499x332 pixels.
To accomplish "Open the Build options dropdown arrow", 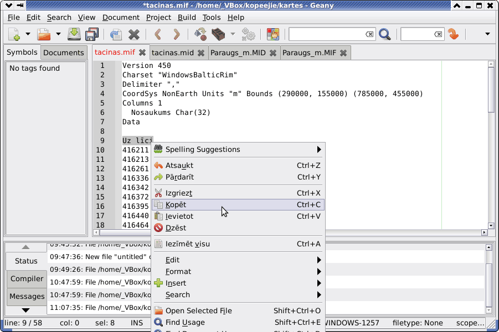I will 233,34.
